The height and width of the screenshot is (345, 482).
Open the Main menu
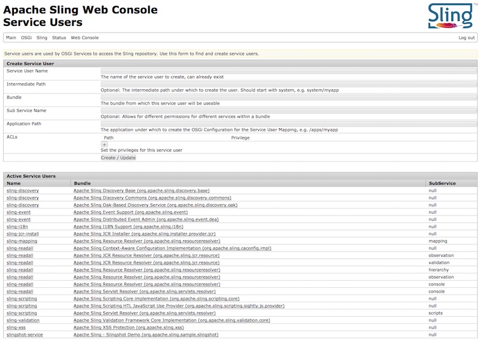click(11, 37)
